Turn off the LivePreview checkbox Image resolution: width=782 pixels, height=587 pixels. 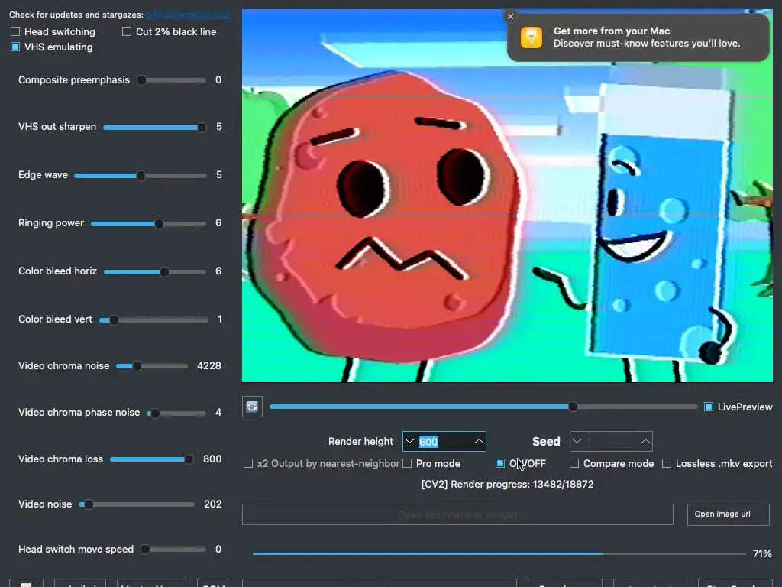708,407
